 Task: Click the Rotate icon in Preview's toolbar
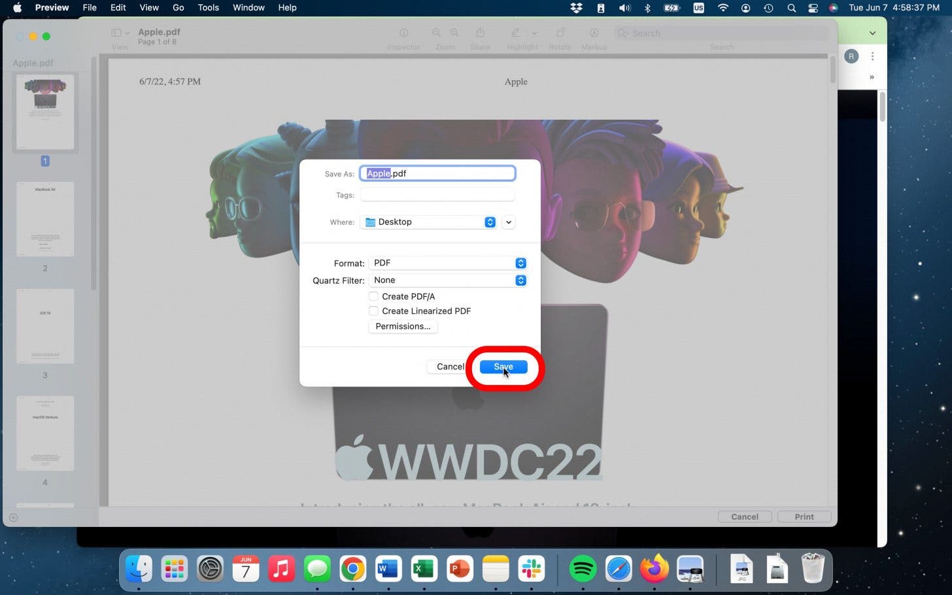[x=560, y=33]
